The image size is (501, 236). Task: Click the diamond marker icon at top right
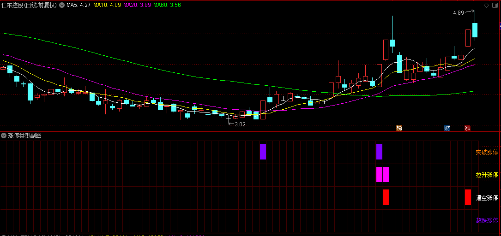(486, 5)
